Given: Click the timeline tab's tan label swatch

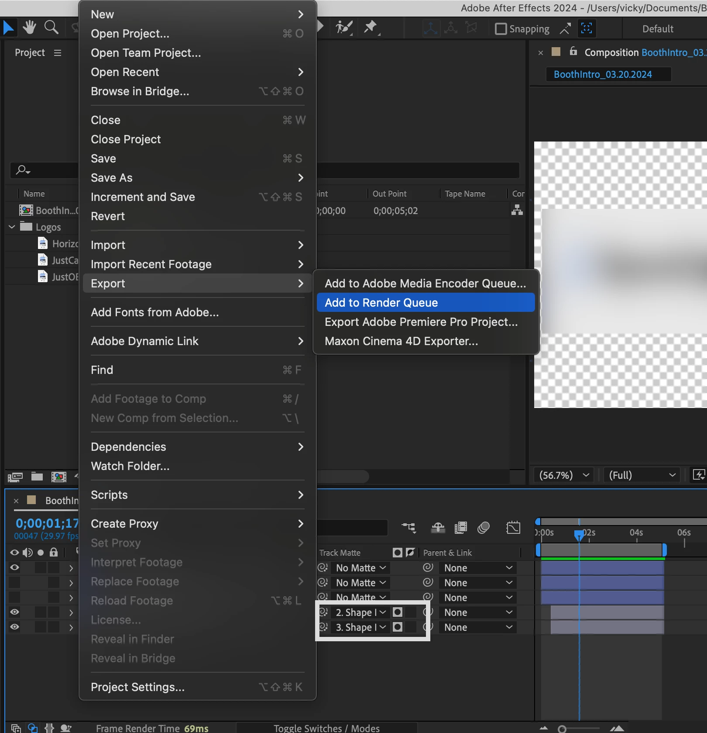Looking at the screenshot, I should [x=31, y=500].
